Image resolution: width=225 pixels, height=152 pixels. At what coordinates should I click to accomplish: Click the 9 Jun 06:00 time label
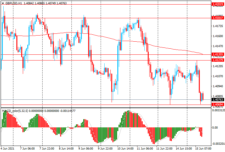[x=86, y=148]
